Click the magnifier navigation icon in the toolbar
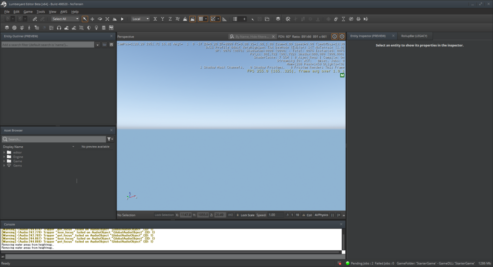This screenshot has height=267, width=493. point(288,19)
